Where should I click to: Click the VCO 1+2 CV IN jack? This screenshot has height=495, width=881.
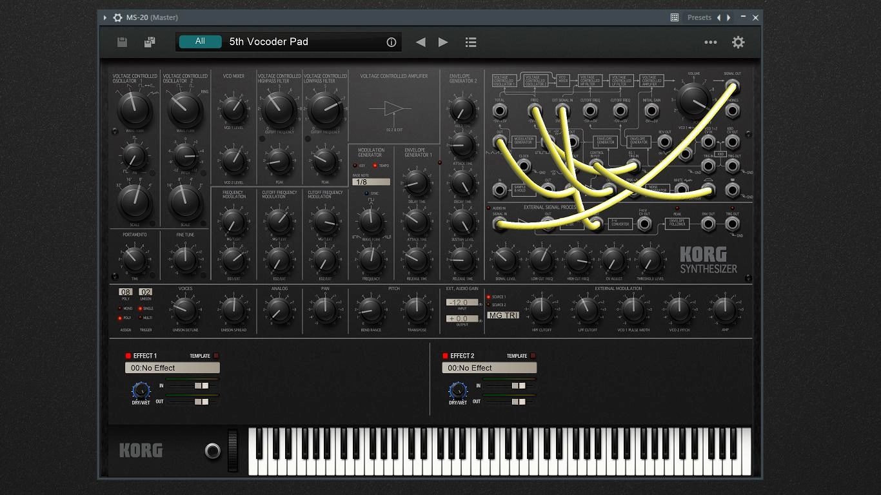pos(708,142)
